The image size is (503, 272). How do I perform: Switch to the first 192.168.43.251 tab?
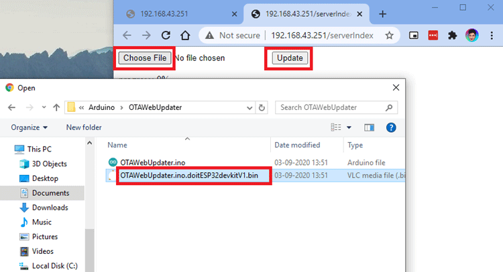pyautogui.click(x=174, y=14)
